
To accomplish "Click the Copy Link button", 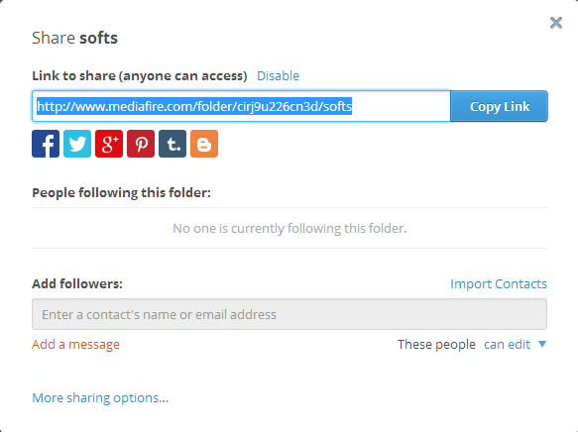I will (499, 106).
